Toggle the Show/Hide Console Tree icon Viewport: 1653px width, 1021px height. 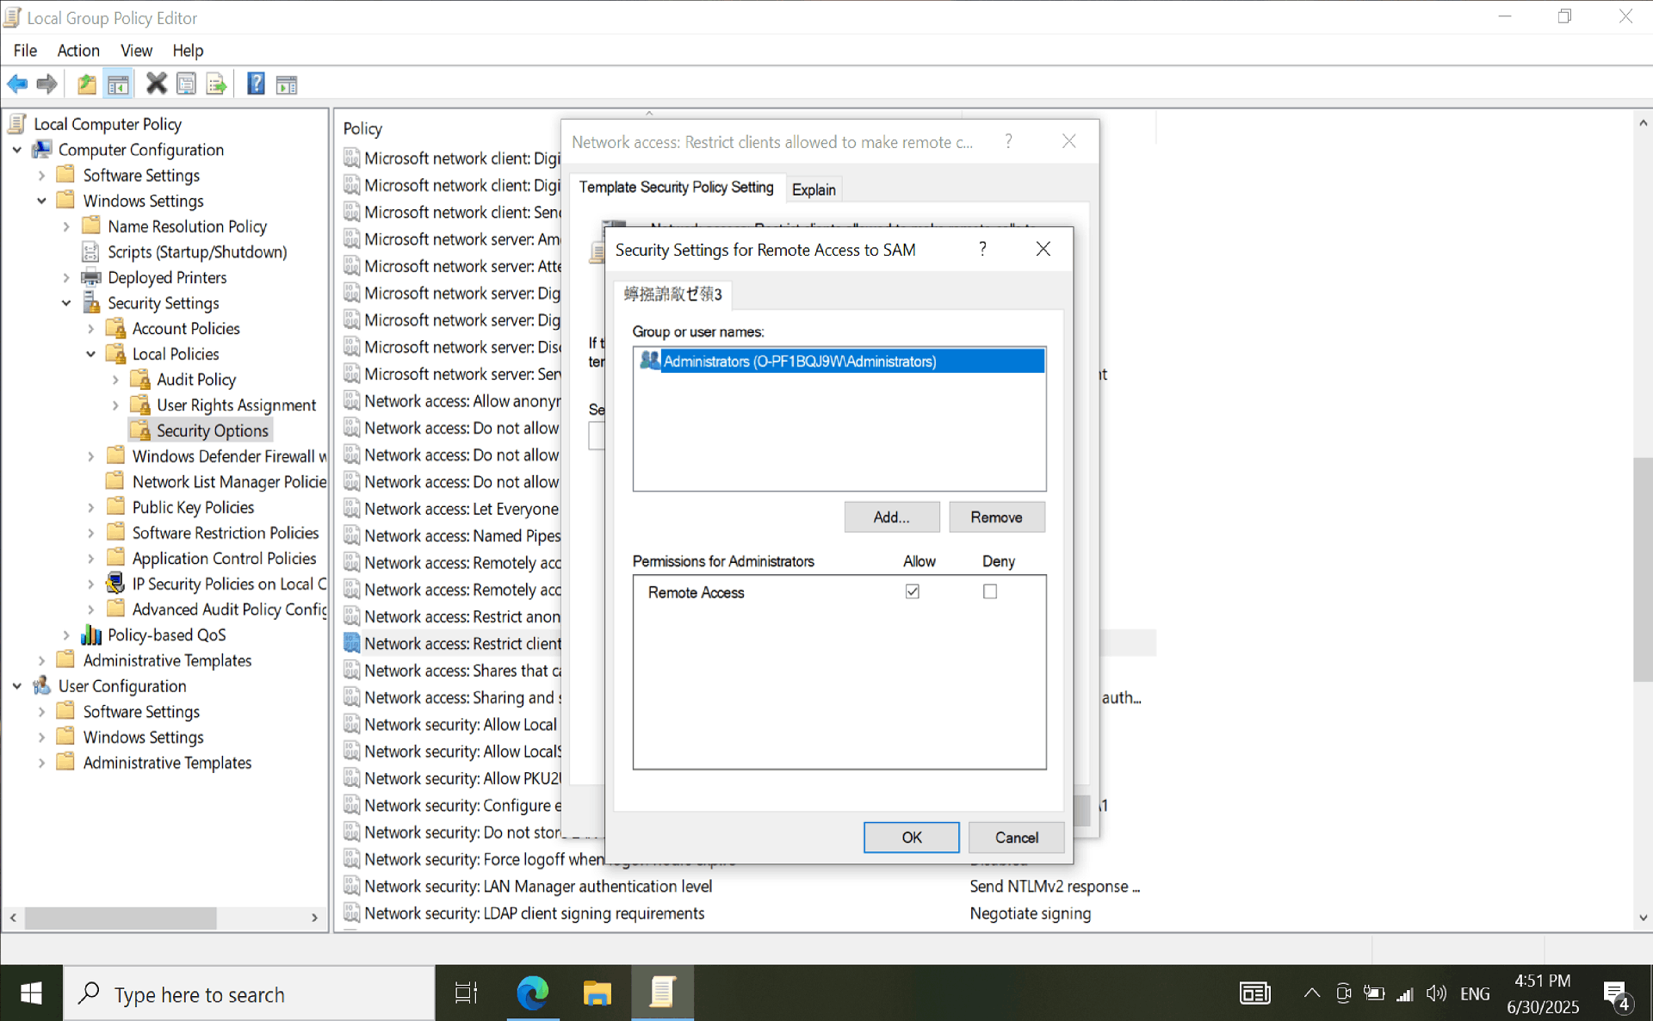118,84
